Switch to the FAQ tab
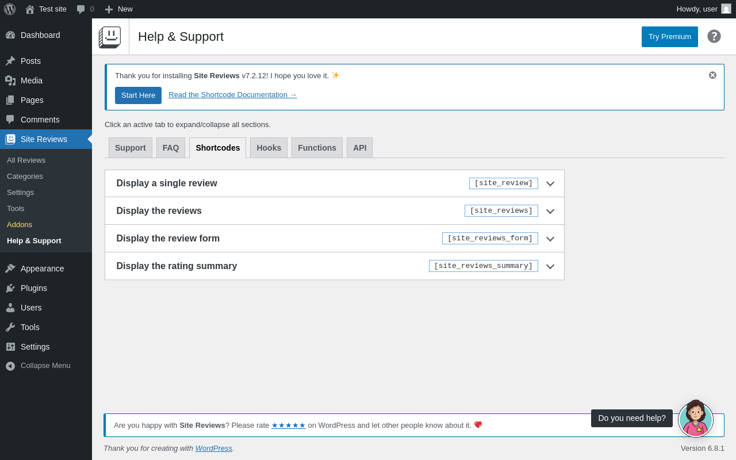The width and height of the screenshot is (736, 460). 171,148
